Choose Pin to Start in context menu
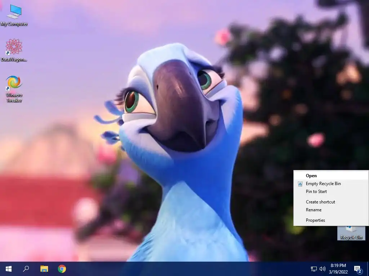 coord(331,192)
